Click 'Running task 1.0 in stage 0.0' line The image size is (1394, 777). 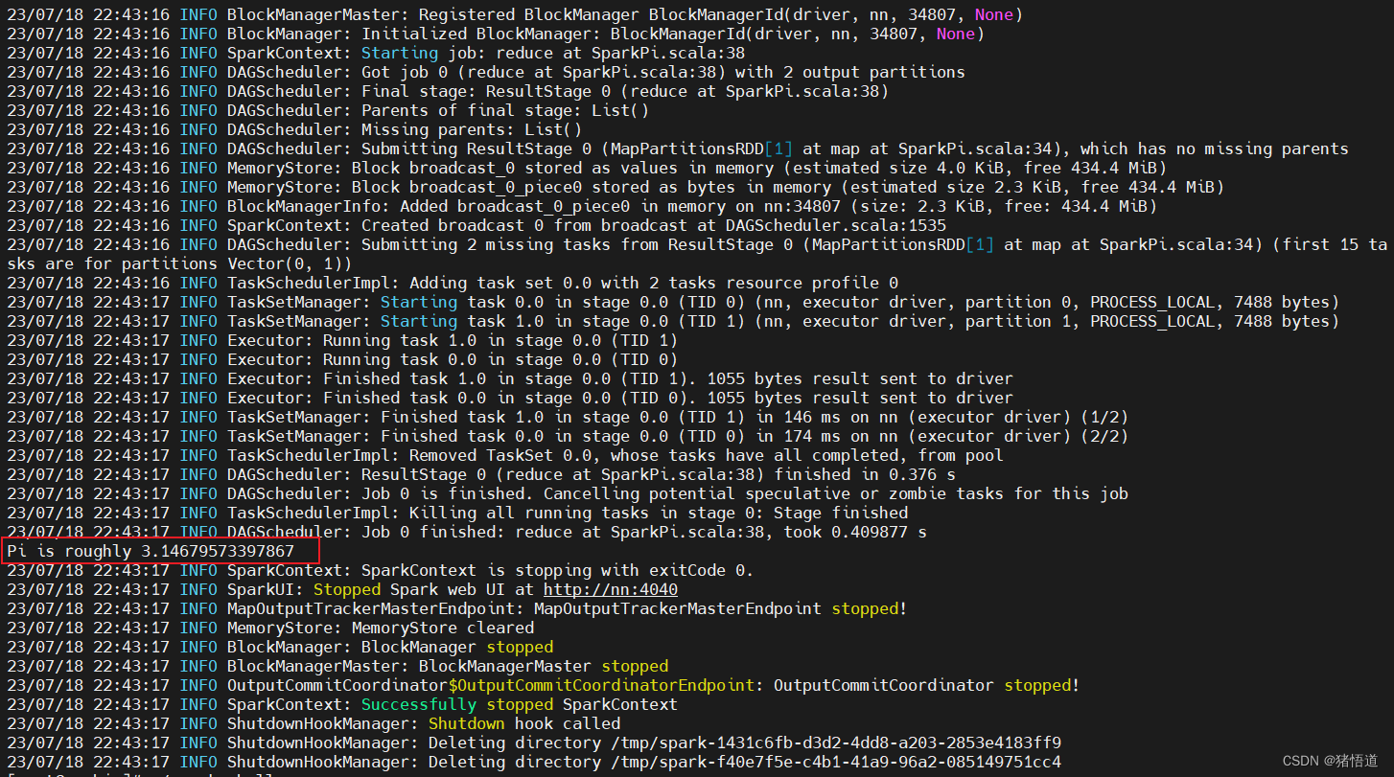point(342,340)
